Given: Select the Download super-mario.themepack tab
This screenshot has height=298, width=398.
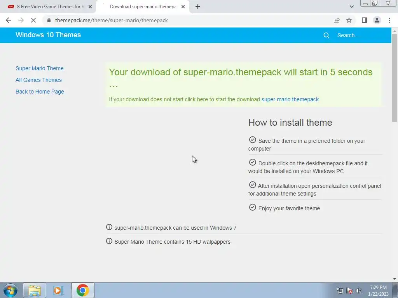Looking at the screenshot, I should click(143, 7).
